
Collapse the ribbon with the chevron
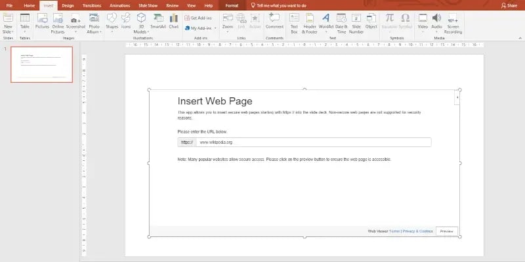tap(520, 38)
